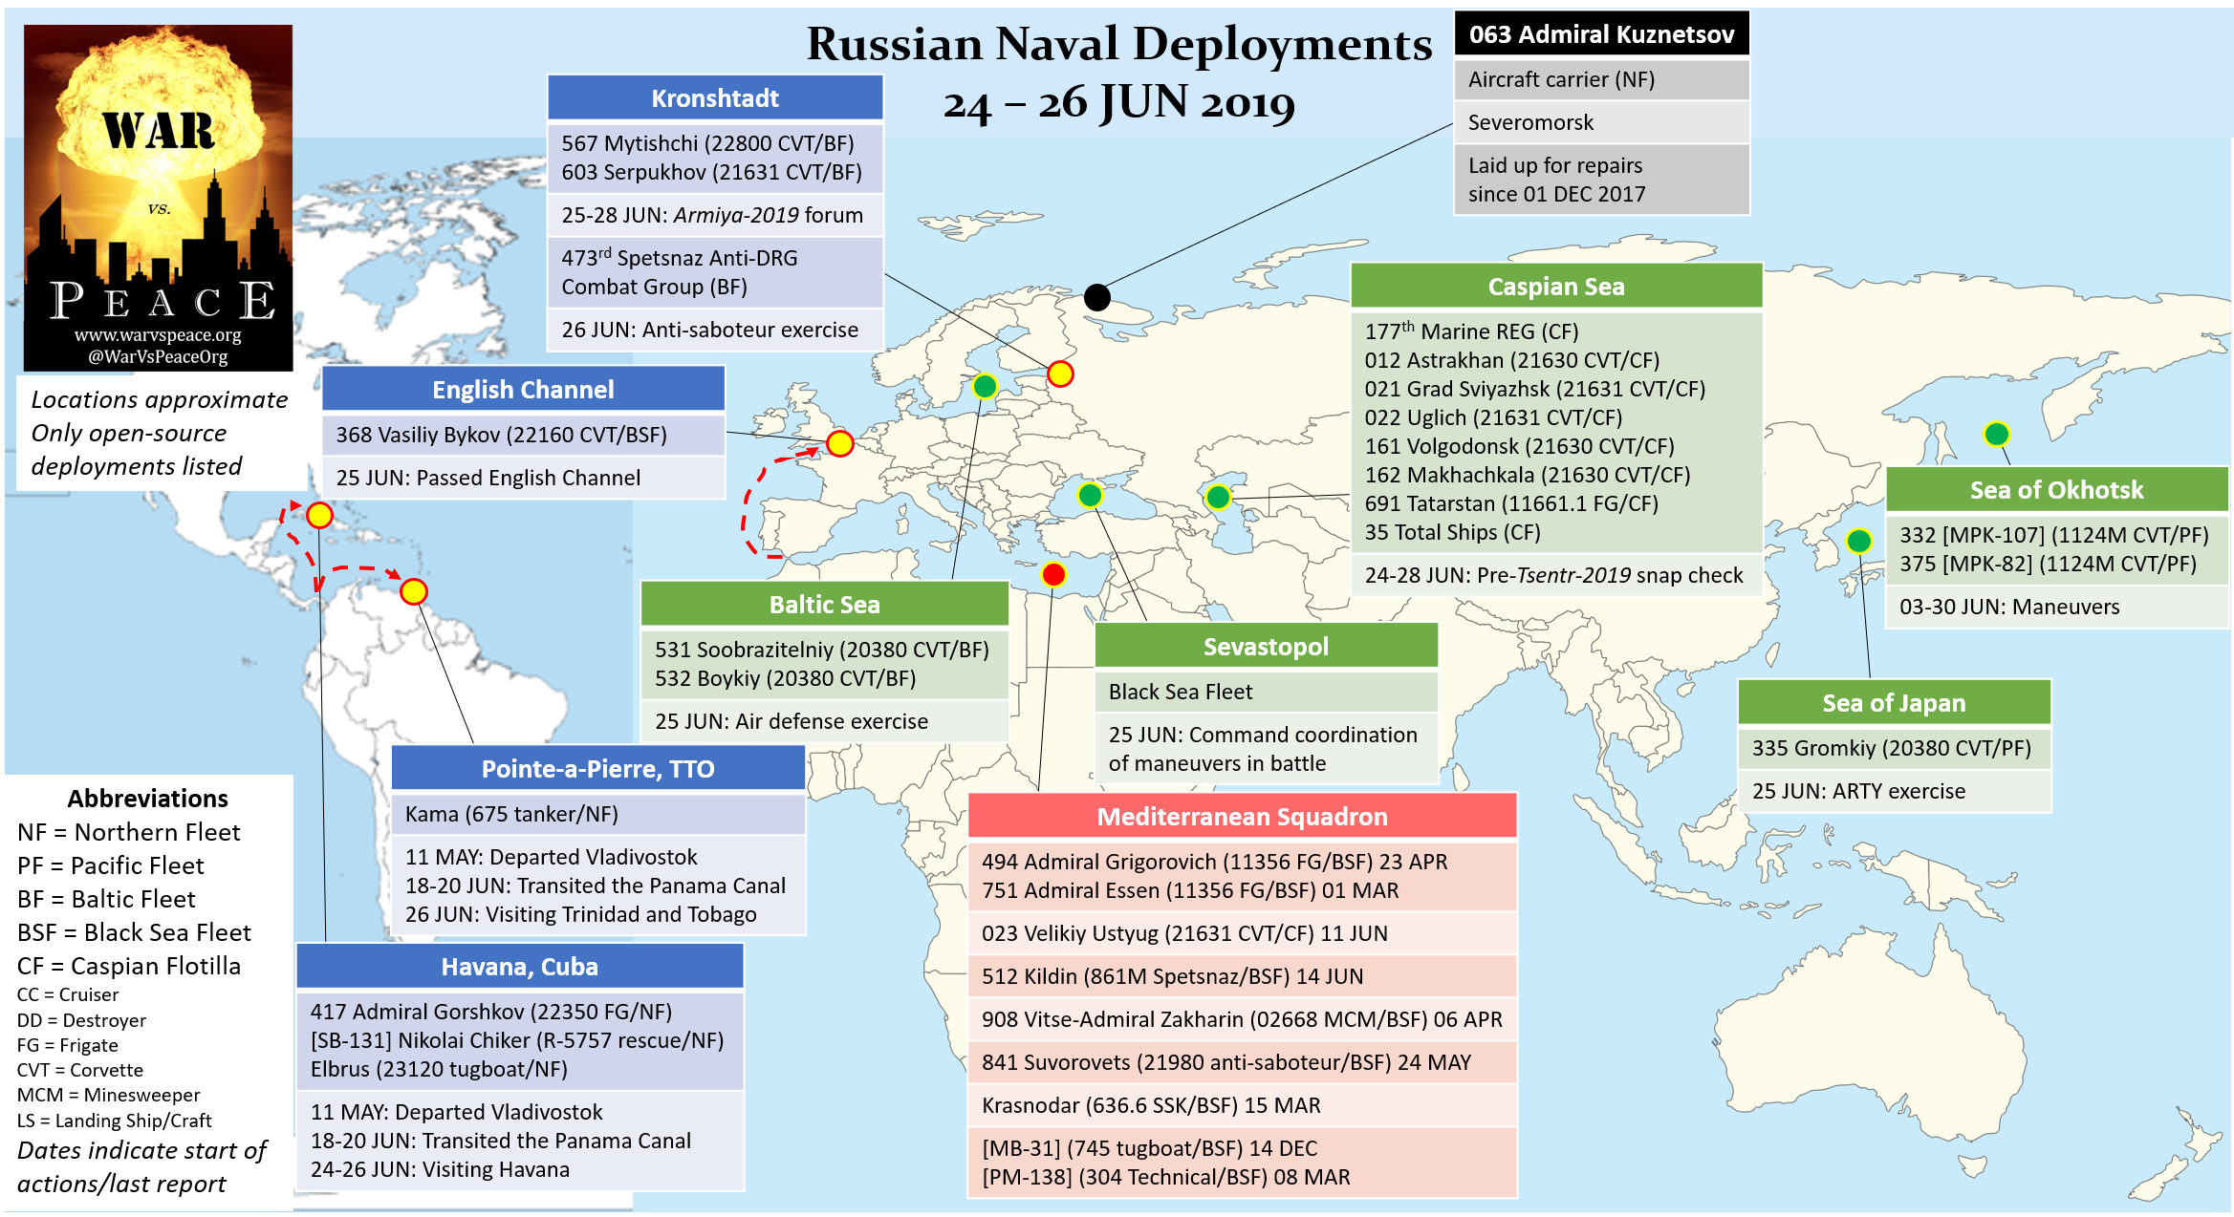Click the black Admiral Kuznetsov map marker

tap(1097, 297)
